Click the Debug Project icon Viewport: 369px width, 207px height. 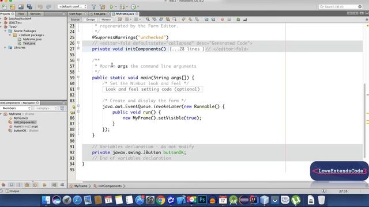click(x=122, y=7)
